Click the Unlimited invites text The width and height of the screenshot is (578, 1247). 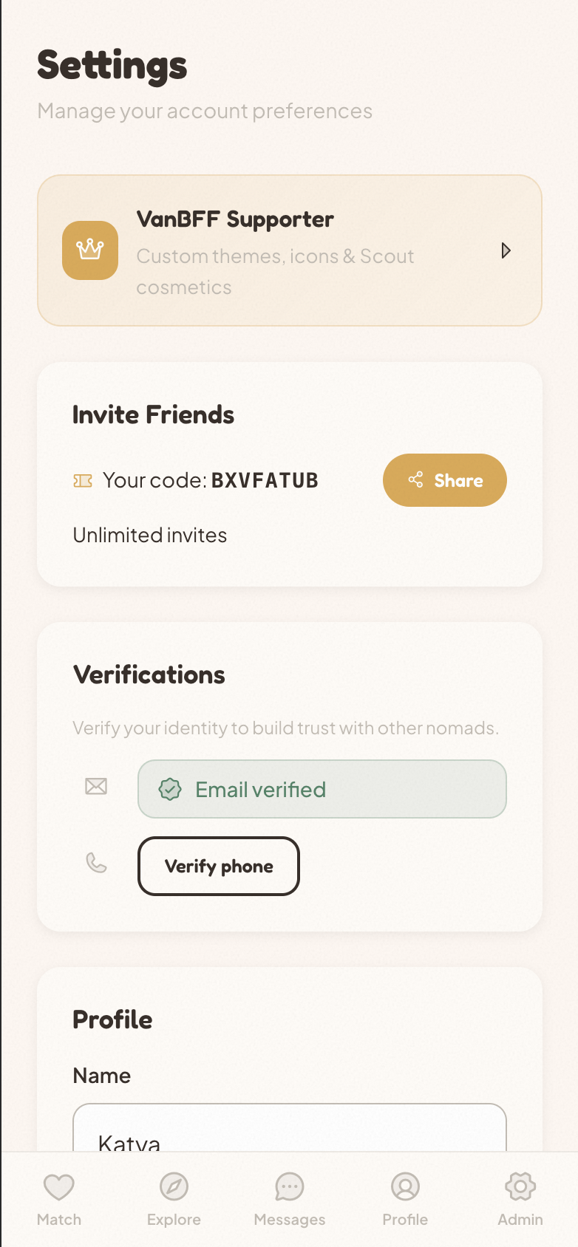(150, 536)
